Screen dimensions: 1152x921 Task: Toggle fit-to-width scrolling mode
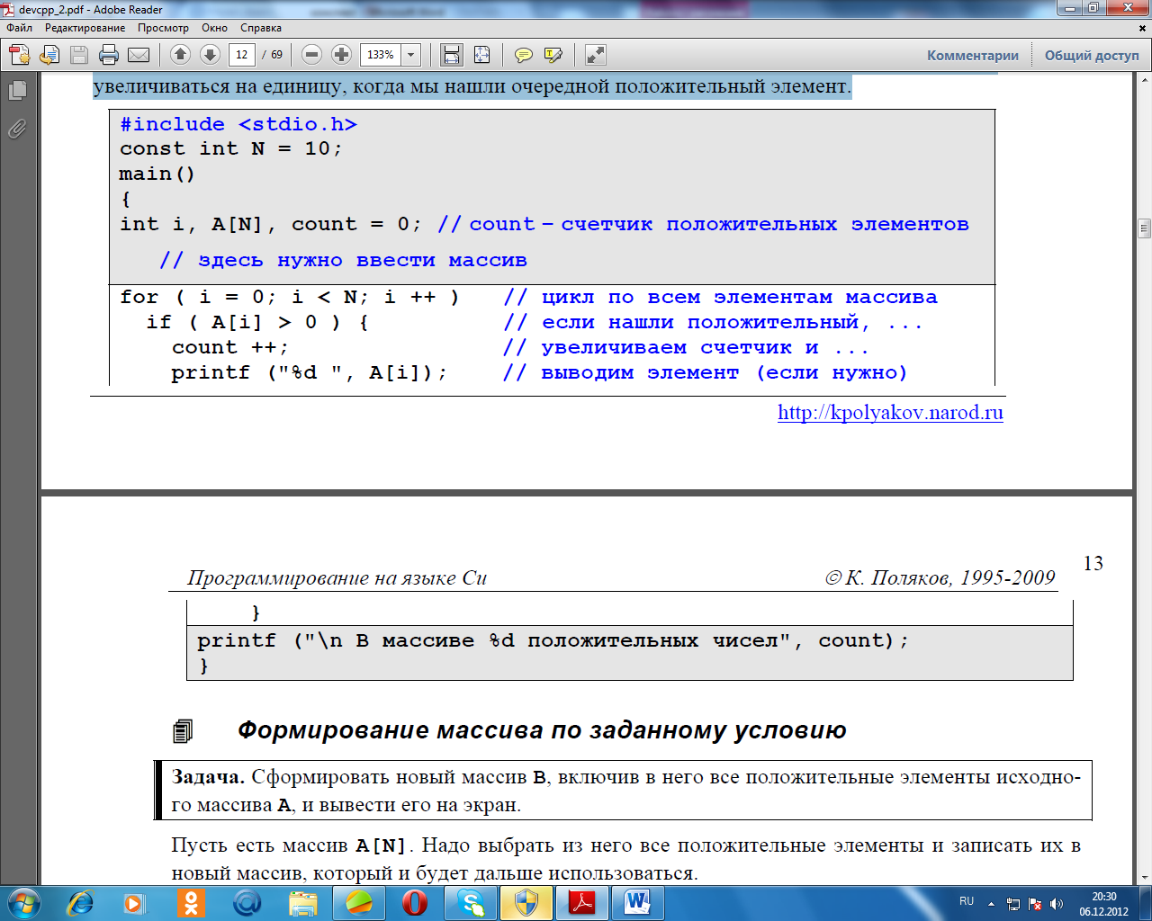pyautogui.click(x=452, y=55)
